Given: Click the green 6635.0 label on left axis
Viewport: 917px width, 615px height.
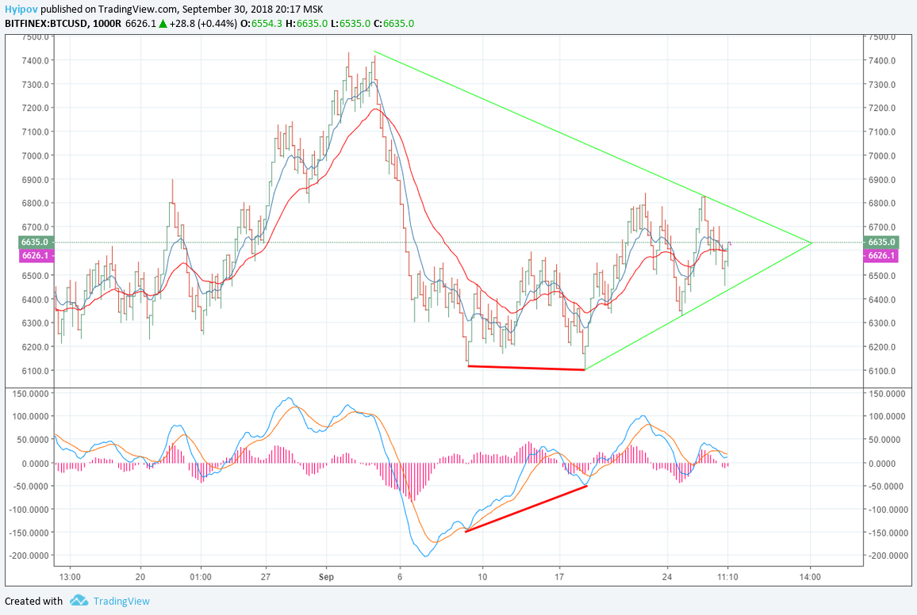Looking at the screenshot, I should pyautogui.click(x=36, y=242).
